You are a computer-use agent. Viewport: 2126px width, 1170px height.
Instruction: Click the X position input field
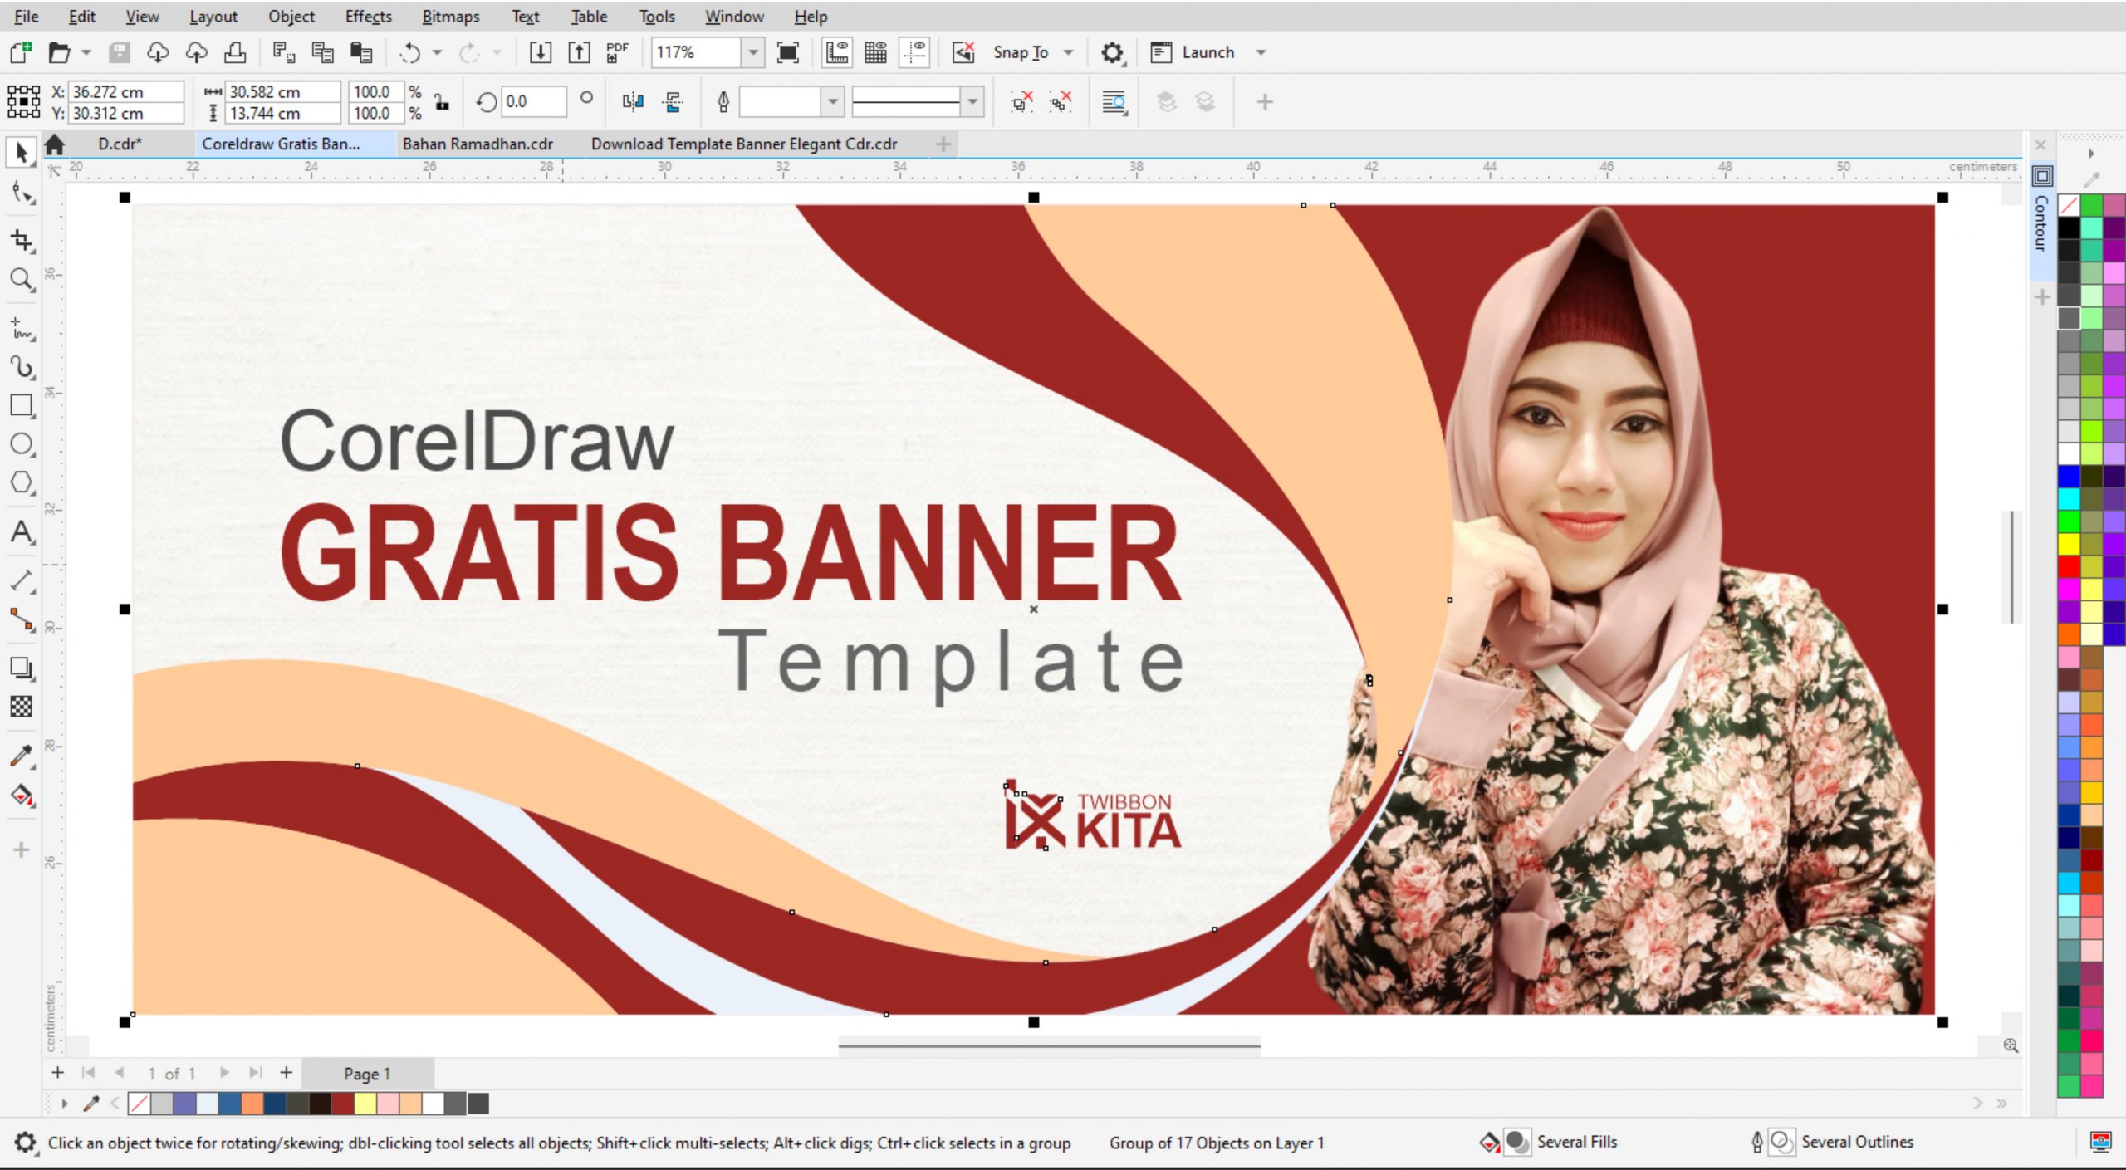pos(125,91)
